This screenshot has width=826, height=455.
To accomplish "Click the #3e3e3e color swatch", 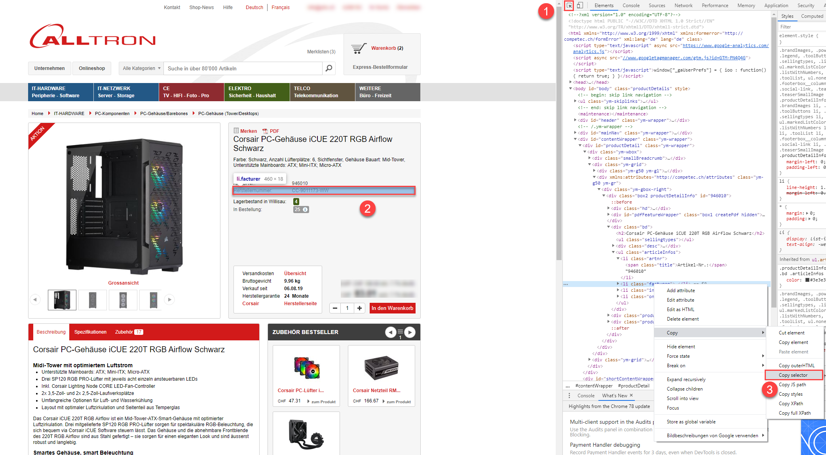I will pos(807,280).
